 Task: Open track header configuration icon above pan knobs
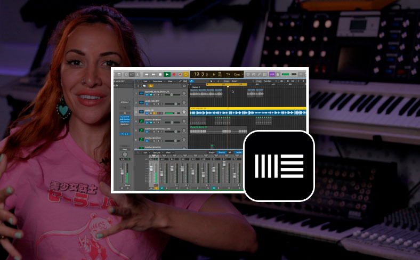click(x=184, y=86)
